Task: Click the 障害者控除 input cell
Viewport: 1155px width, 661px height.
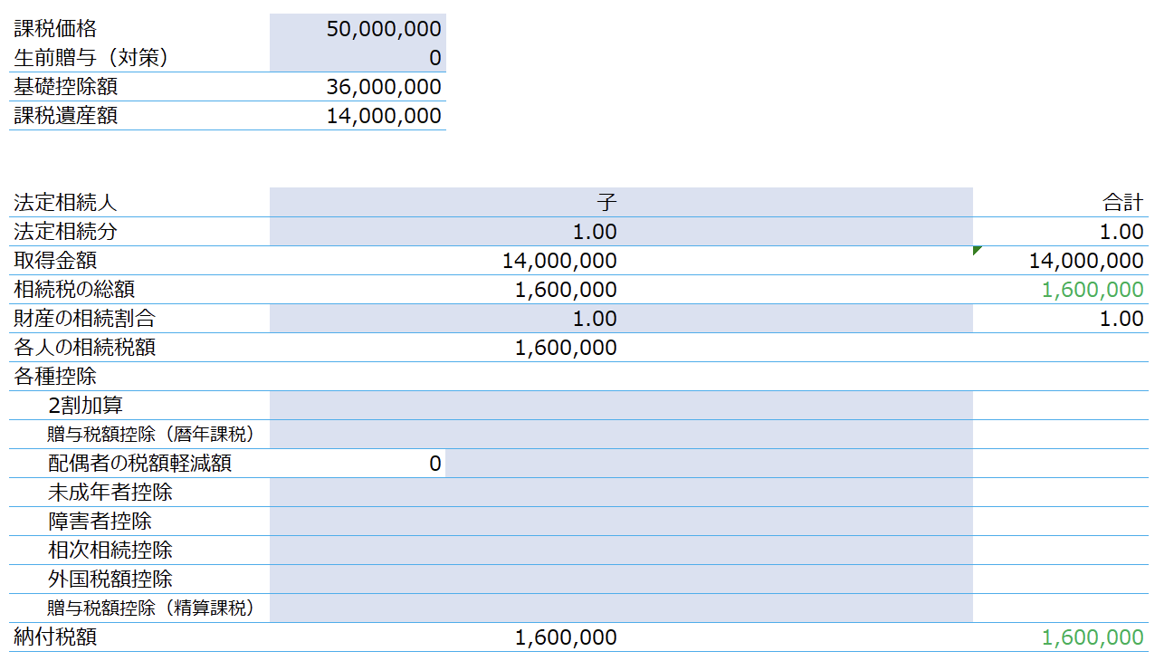Action: pyautogui.click(x=621, y=522)
